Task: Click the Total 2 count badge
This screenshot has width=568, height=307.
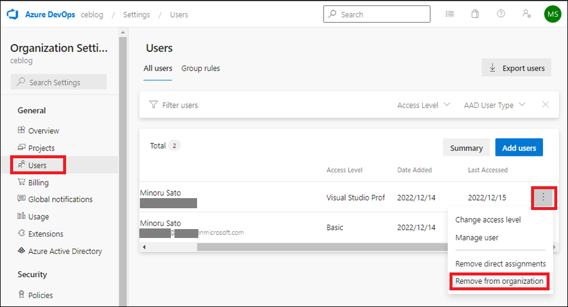Action: [x=174, y=146]
